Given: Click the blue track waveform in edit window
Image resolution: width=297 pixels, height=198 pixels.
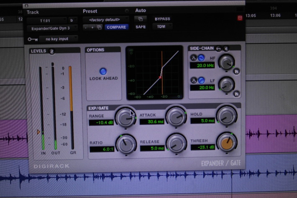Looking at the screenshot, I should tap(148, 175).
